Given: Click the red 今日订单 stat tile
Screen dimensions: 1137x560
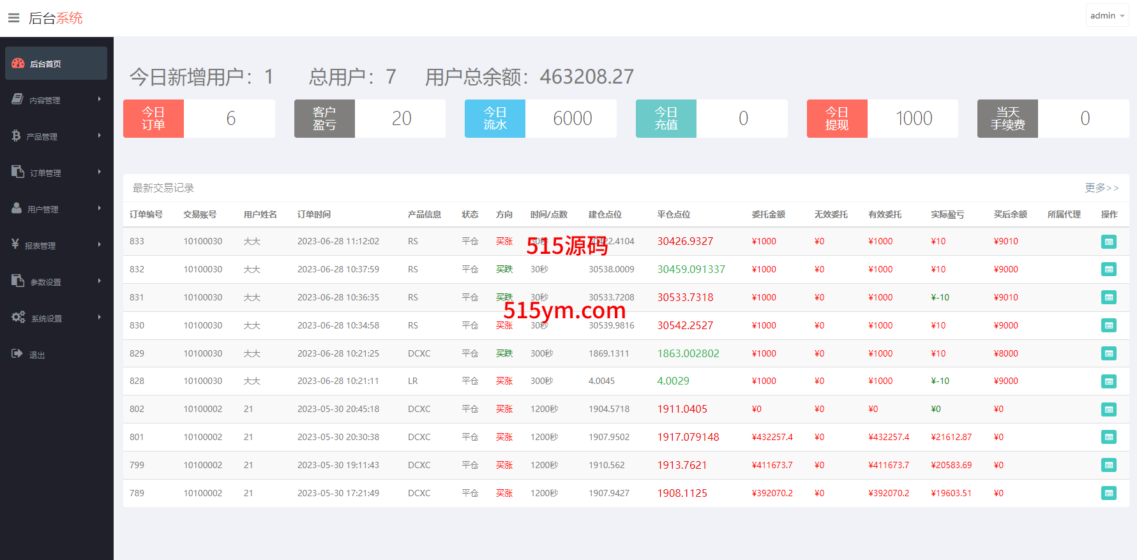Looking at the screenshot, I should pos(153,119).
